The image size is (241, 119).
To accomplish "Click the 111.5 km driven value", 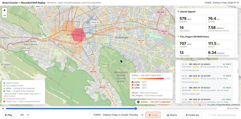I will pos(212,44).
